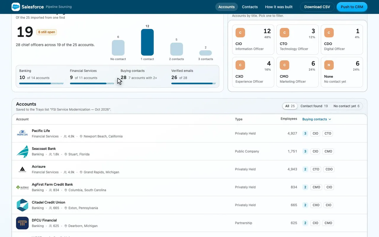
Task: Open the DFCU Financial logo icon
Action: click(22, 223)
